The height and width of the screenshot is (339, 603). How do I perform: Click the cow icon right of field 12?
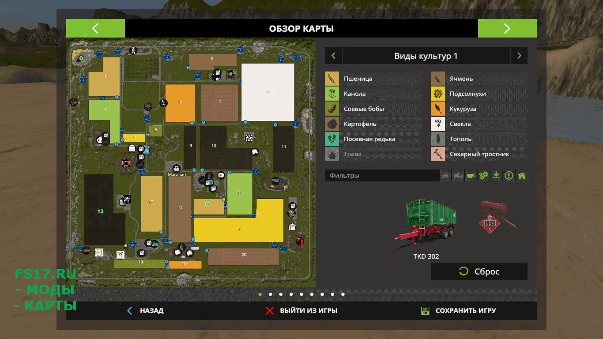127,200
